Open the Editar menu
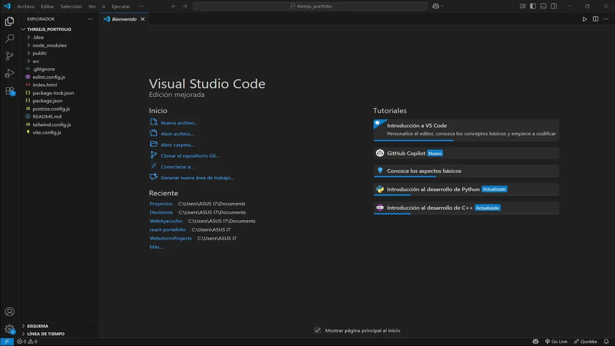615x346 pixels. [48, 7]
